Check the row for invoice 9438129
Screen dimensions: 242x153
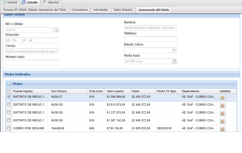[9, 112]
